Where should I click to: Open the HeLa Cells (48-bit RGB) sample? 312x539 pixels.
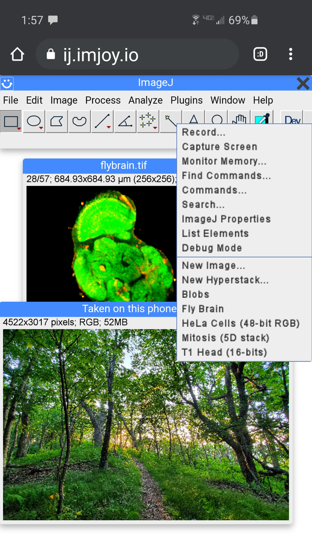click(x=241, y=323)
